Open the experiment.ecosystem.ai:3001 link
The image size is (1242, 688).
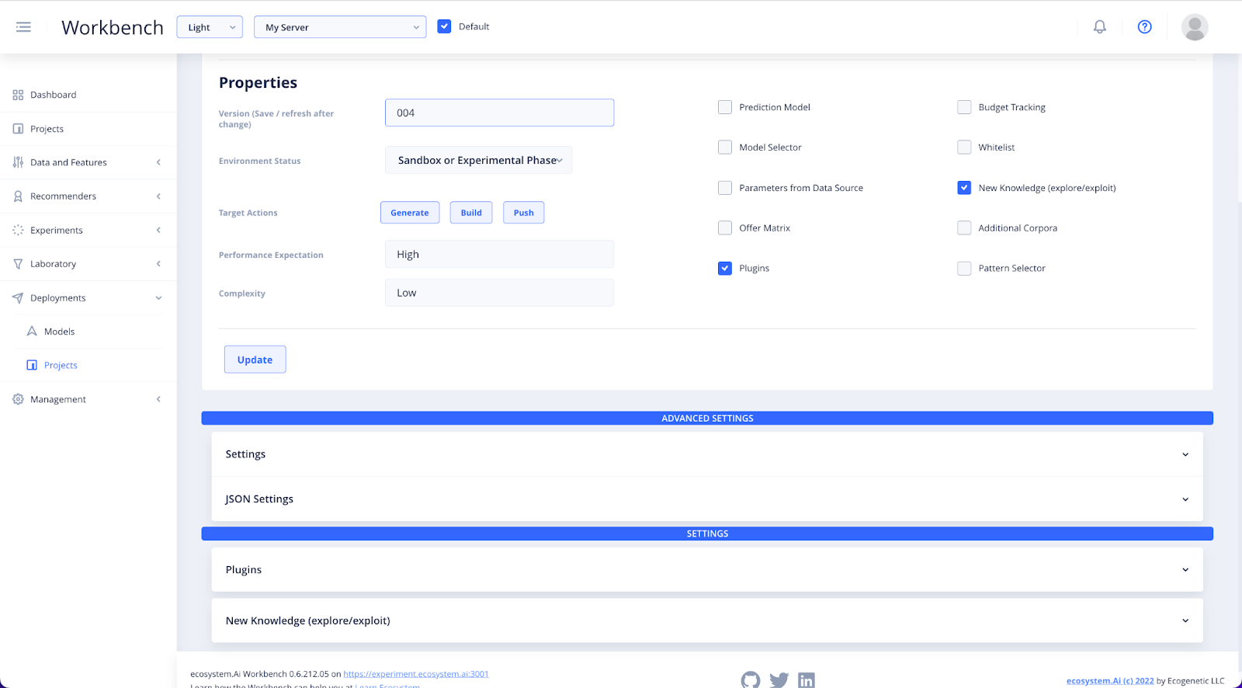416,674
